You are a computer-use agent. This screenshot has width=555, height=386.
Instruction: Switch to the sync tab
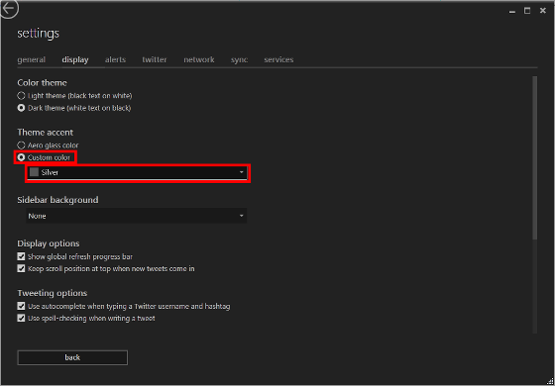[239, 59]
